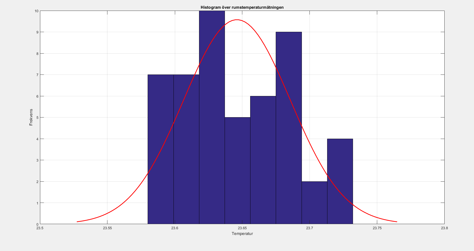Image resolution: width=474 pixels, height=251 pixels.
Task: Click the shortest histogram bar with frequency 2
Action: pyautogui.click(x=314, y=203)
